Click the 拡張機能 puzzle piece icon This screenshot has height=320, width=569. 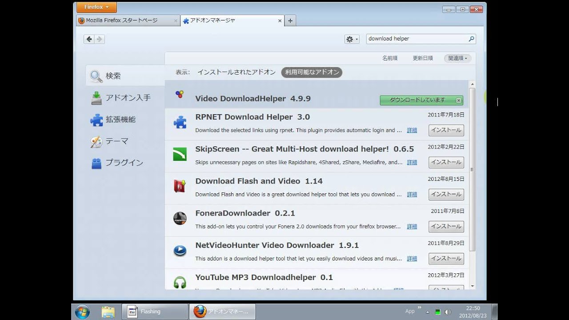(96, 120)
